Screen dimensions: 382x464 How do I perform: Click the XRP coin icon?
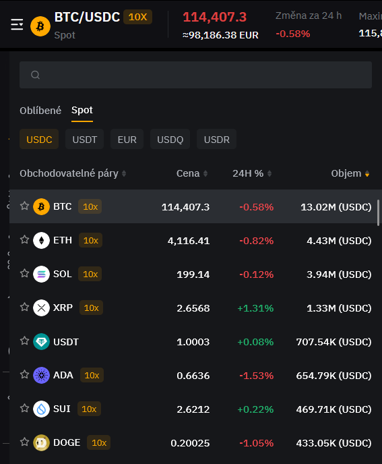pyautogui.click(x=41, y=308)
